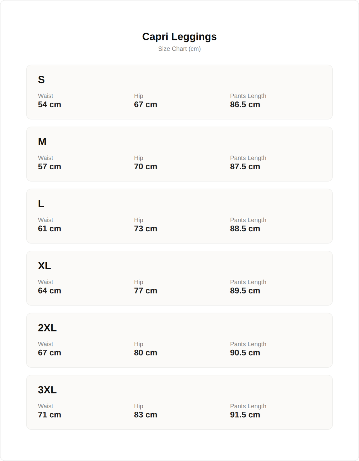Viewport: 359px width, 461px height.
Task: Select the 70 cm hip value
Action: [145, 167]
